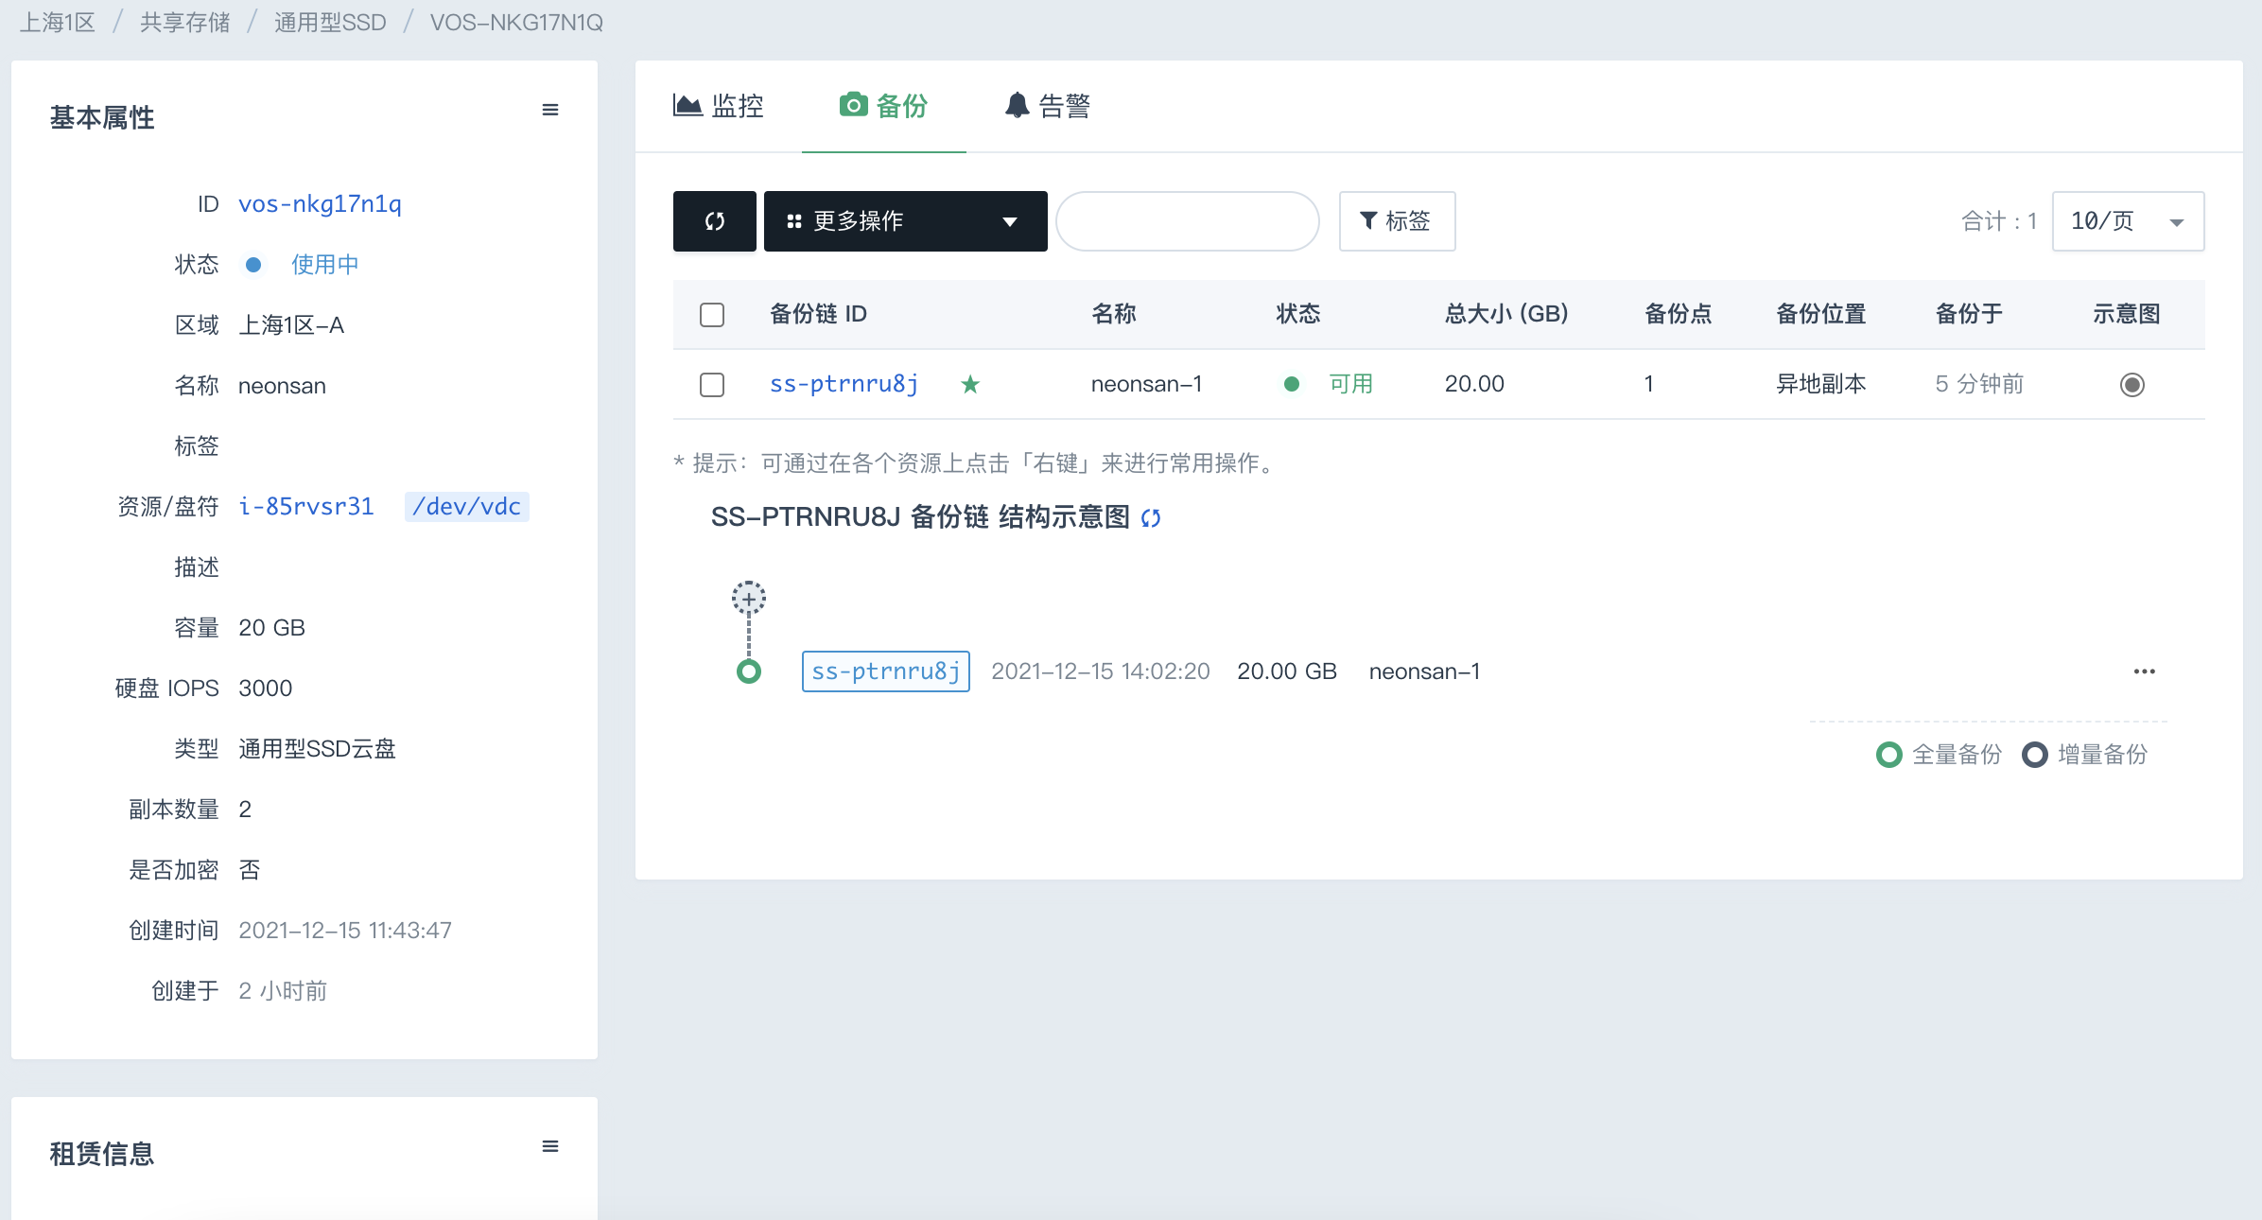Tick the select-all backups checkbox
The width and height of the screenshot is (2262, 1220).
pos(712,315)
